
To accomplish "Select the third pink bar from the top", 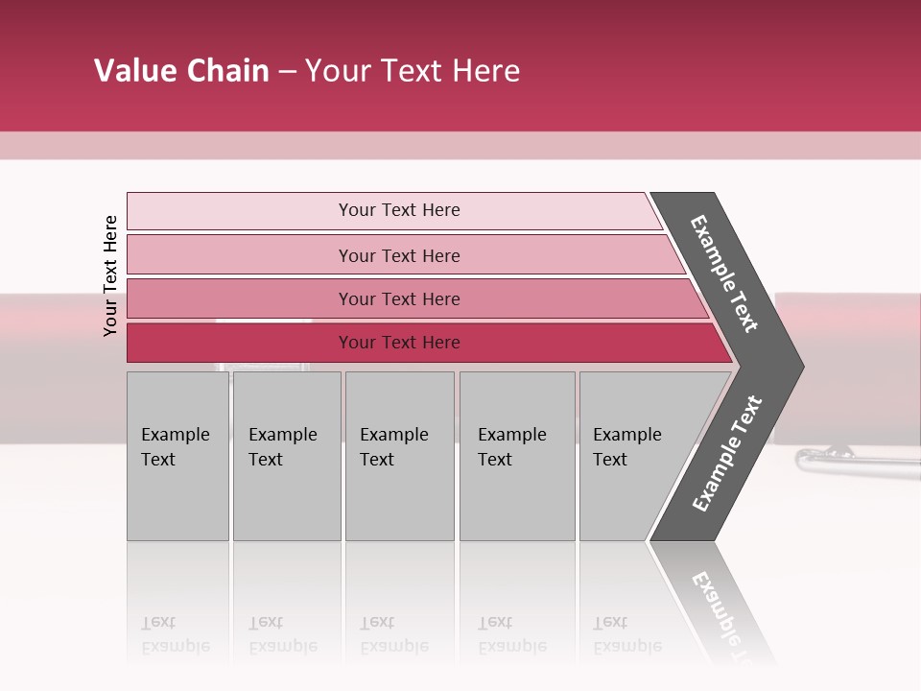I will tap(399, 298).
